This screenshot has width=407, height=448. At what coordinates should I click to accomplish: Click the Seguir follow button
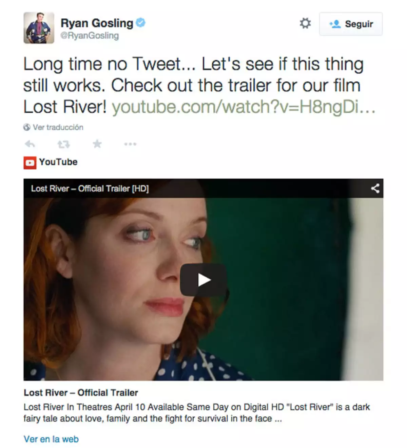(x=351, y=24)
